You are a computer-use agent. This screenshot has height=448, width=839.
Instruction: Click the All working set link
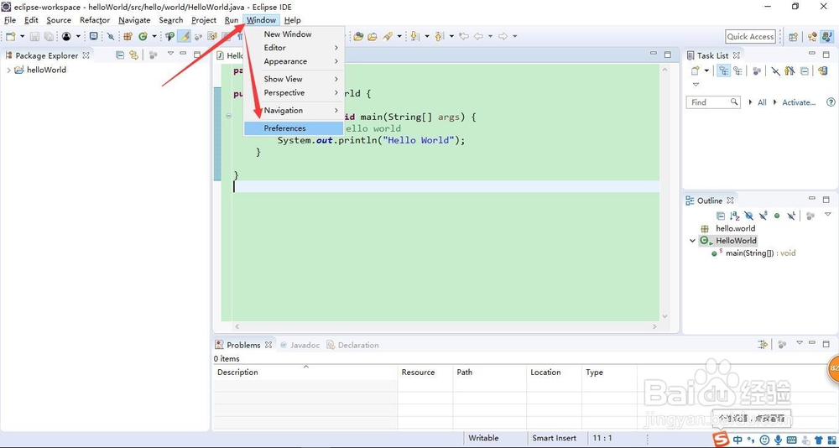click(x=762, y=102)
